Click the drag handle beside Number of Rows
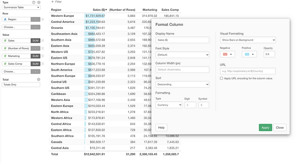 coord(43,48)
